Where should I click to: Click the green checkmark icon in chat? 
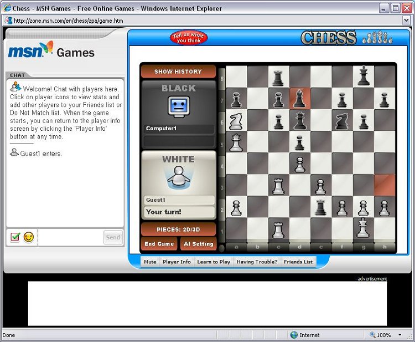pyautogui.click(x=15, y=237)
